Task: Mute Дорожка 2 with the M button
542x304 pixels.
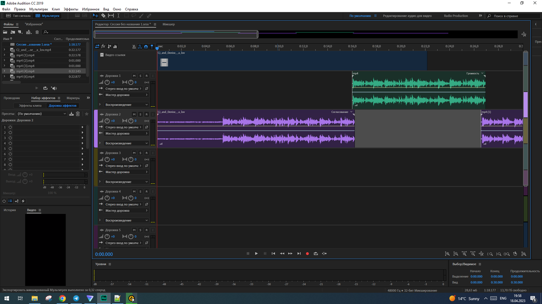Action: point(134,114)
